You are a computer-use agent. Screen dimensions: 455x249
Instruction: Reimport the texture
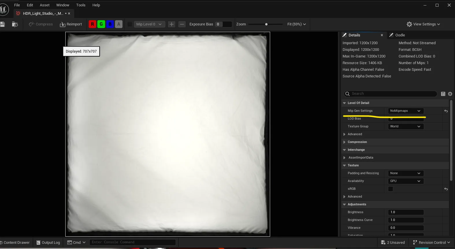tap(71, 24)
